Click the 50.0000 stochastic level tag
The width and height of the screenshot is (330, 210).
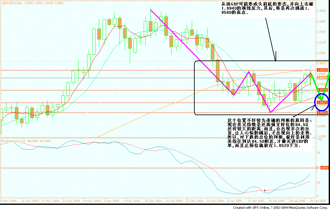(323, 168)
